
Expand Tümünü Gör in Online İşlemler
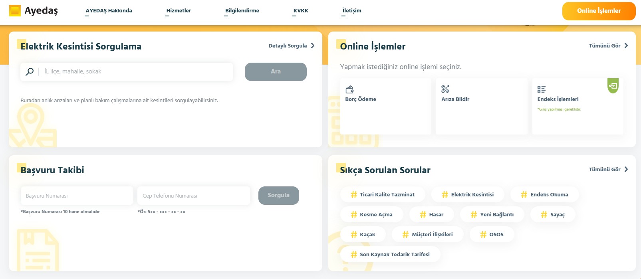tap(626, 46)
